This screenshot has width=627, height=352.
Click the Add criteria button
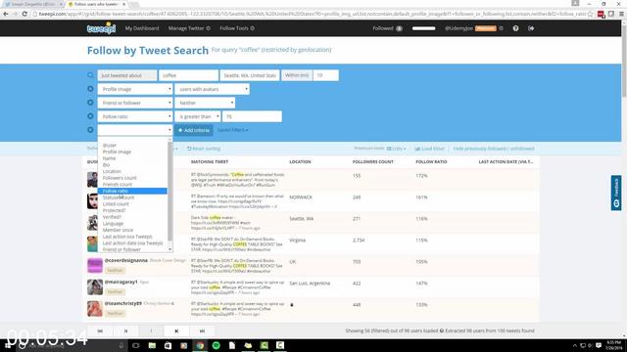point(194,130)
